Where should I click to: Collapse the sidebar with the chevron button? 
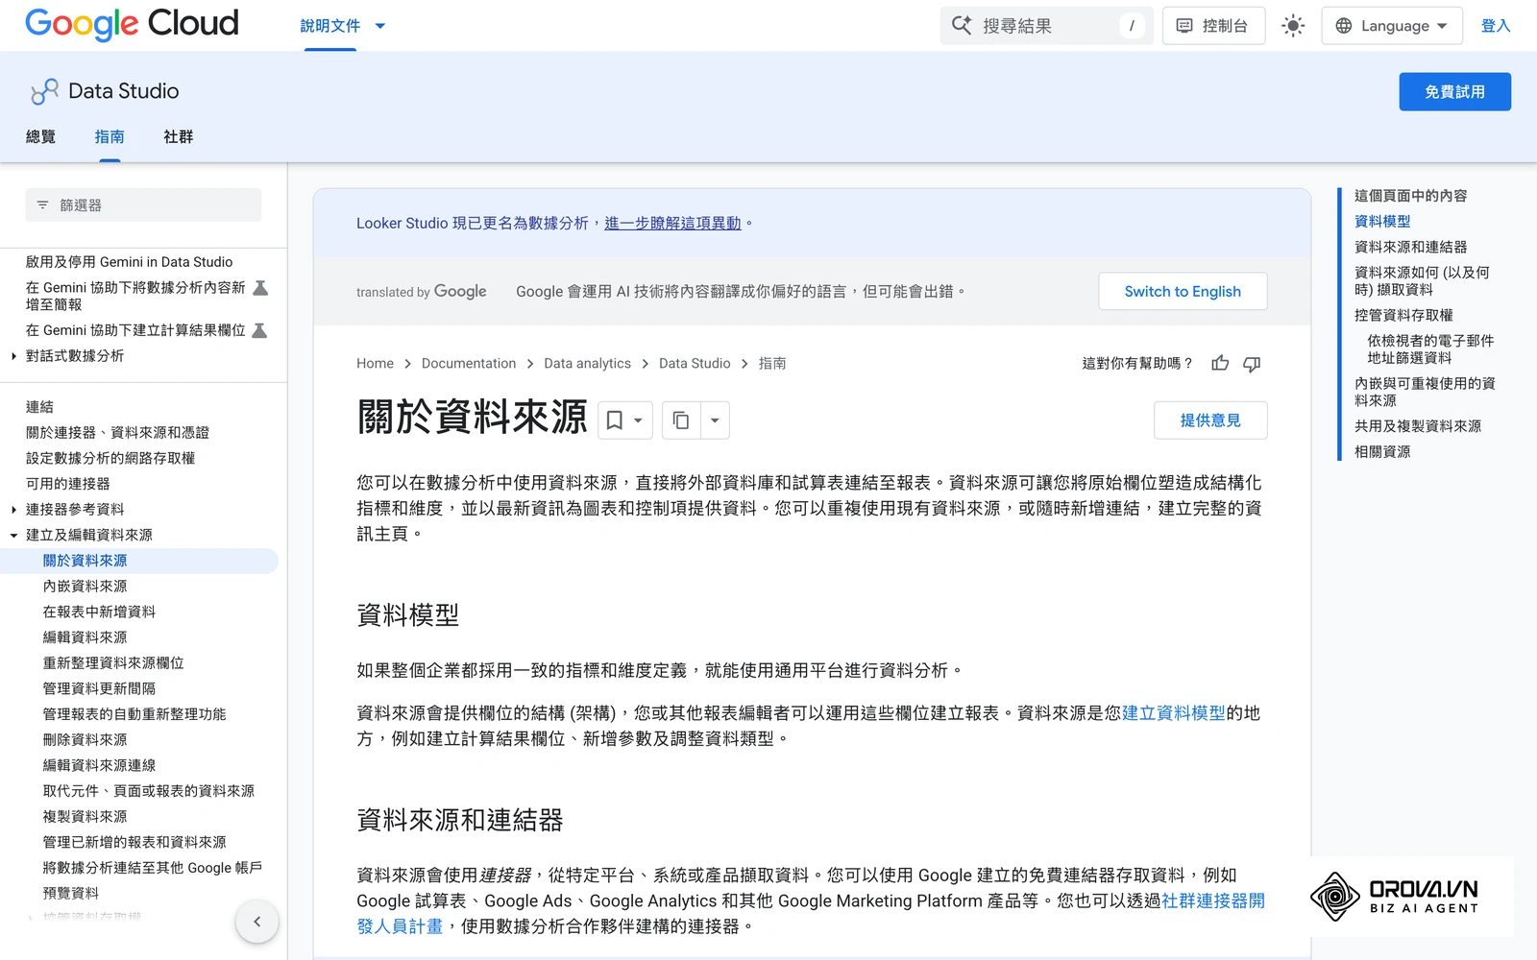(256, 922)
